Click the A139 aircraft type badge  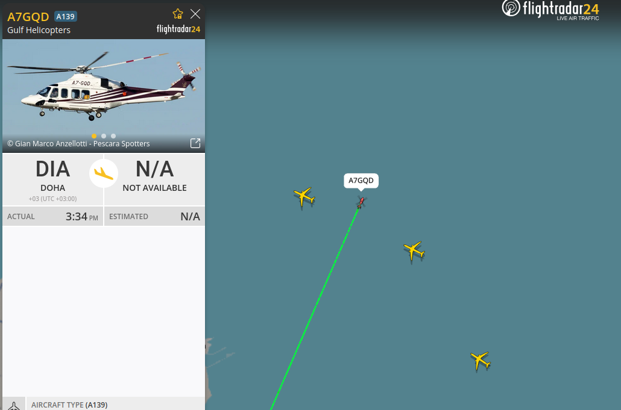65,17
